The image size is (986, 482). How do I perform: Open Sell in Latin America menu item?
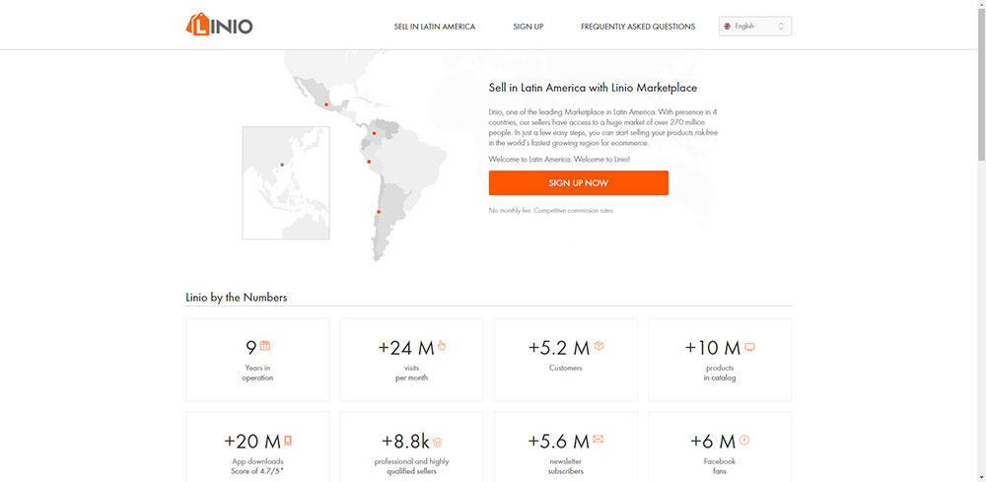pos(434,27)
